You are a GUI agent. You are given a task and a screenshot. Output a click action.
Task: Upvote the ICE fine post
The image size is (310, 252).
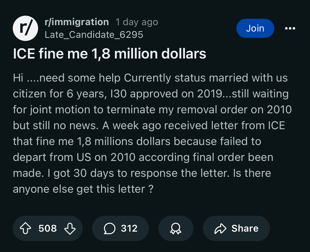25,228
